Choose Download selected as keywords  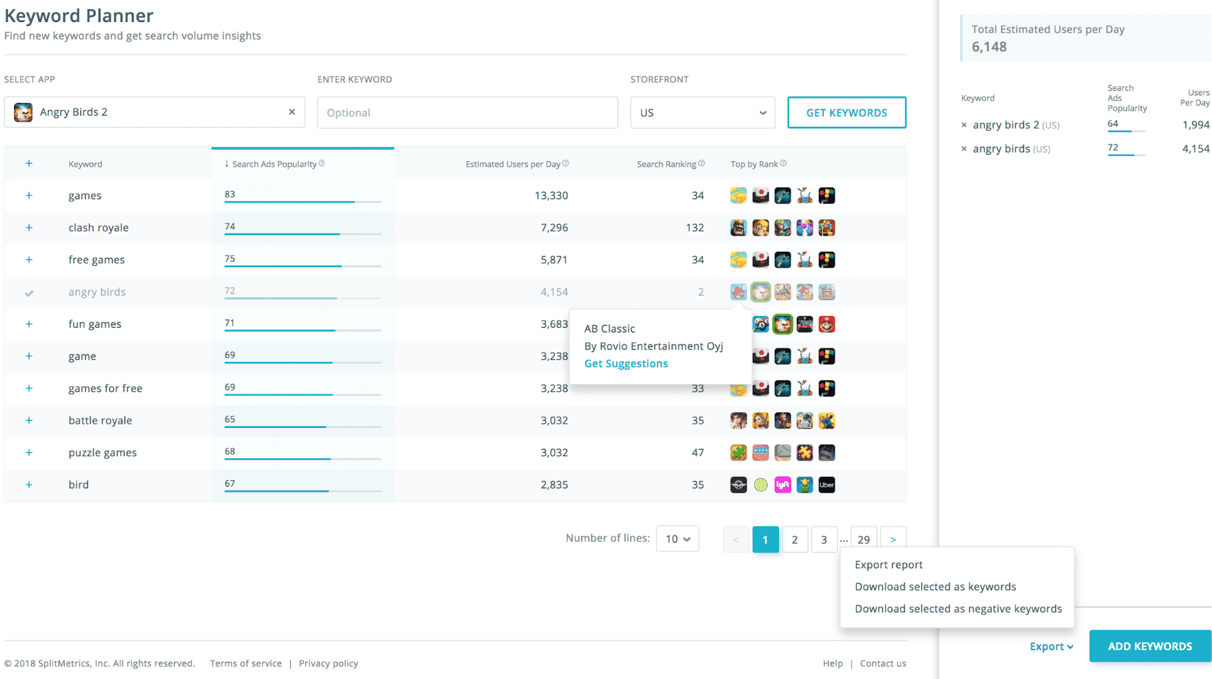pyautogui.click(x=935, y=587)
